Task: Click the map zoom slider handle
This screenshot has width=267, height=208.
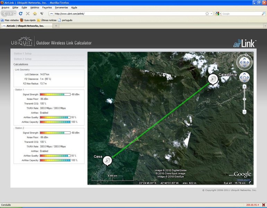Action: (244, 99)
